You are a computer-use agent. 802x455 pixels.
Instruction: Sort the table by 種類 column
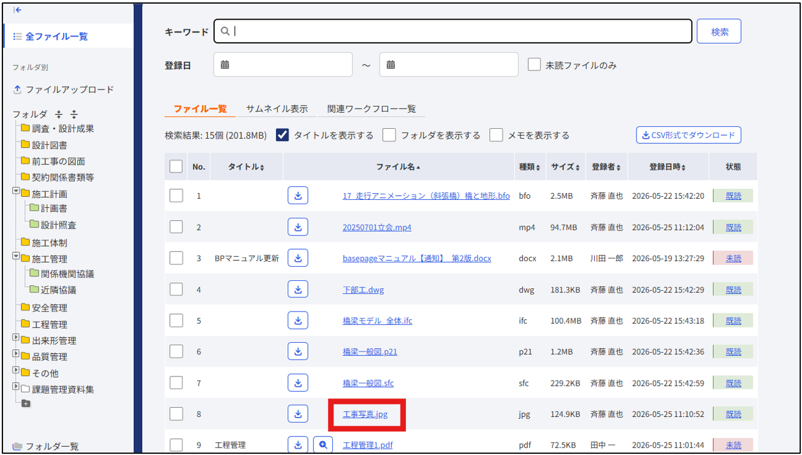tap(530, 167)
